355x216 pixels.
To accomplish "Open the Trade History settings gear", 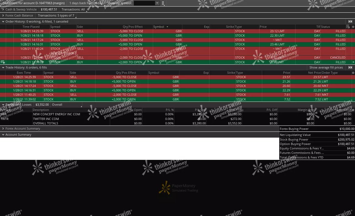I will click(353, 73).
